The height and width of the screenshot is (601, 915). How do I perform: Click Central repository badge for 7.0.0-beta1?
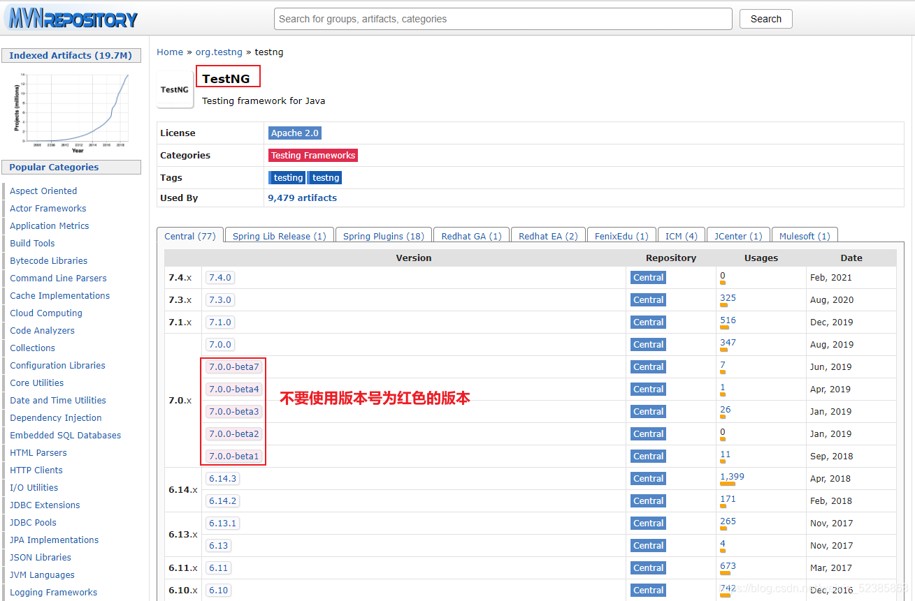pos(648,456)
